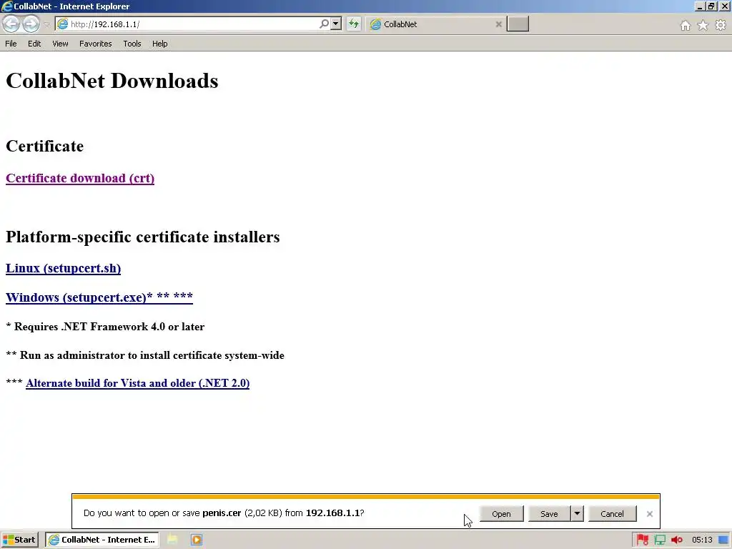Open Tools via the gear icon
Viewport: 732px width, 549px height.
[721, 25]
